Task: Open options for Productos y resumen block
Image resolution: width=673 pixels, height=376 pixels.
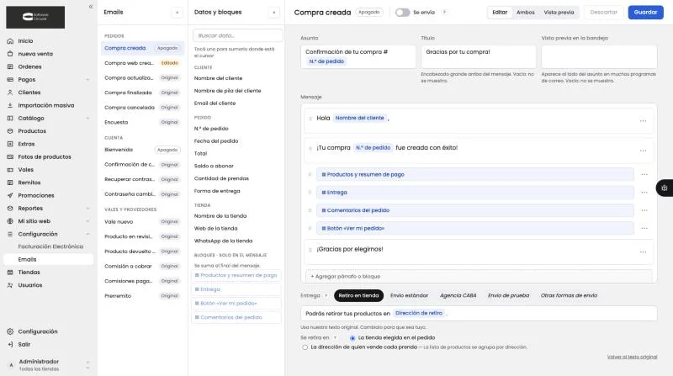Action: [644, 174]
